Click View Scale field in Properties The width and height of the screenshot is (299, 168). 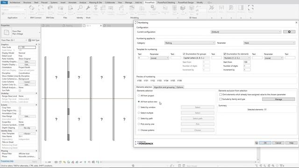click(x=27, y=47)
